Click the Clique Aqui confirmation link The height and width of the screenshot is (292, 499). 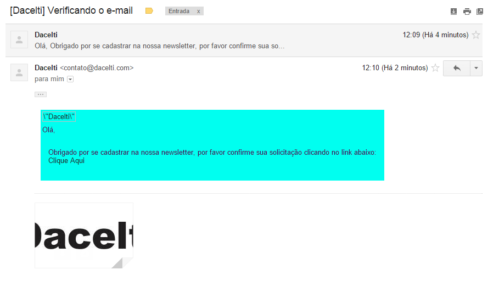[66, 161]
